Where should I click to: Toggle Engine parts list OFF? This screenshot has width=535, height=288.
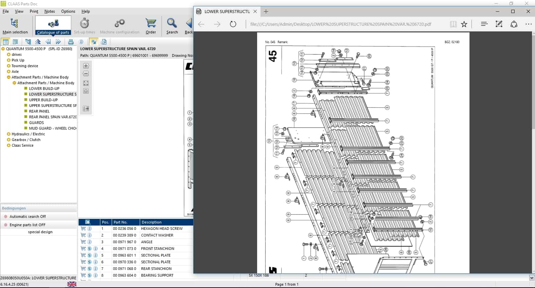27,225
